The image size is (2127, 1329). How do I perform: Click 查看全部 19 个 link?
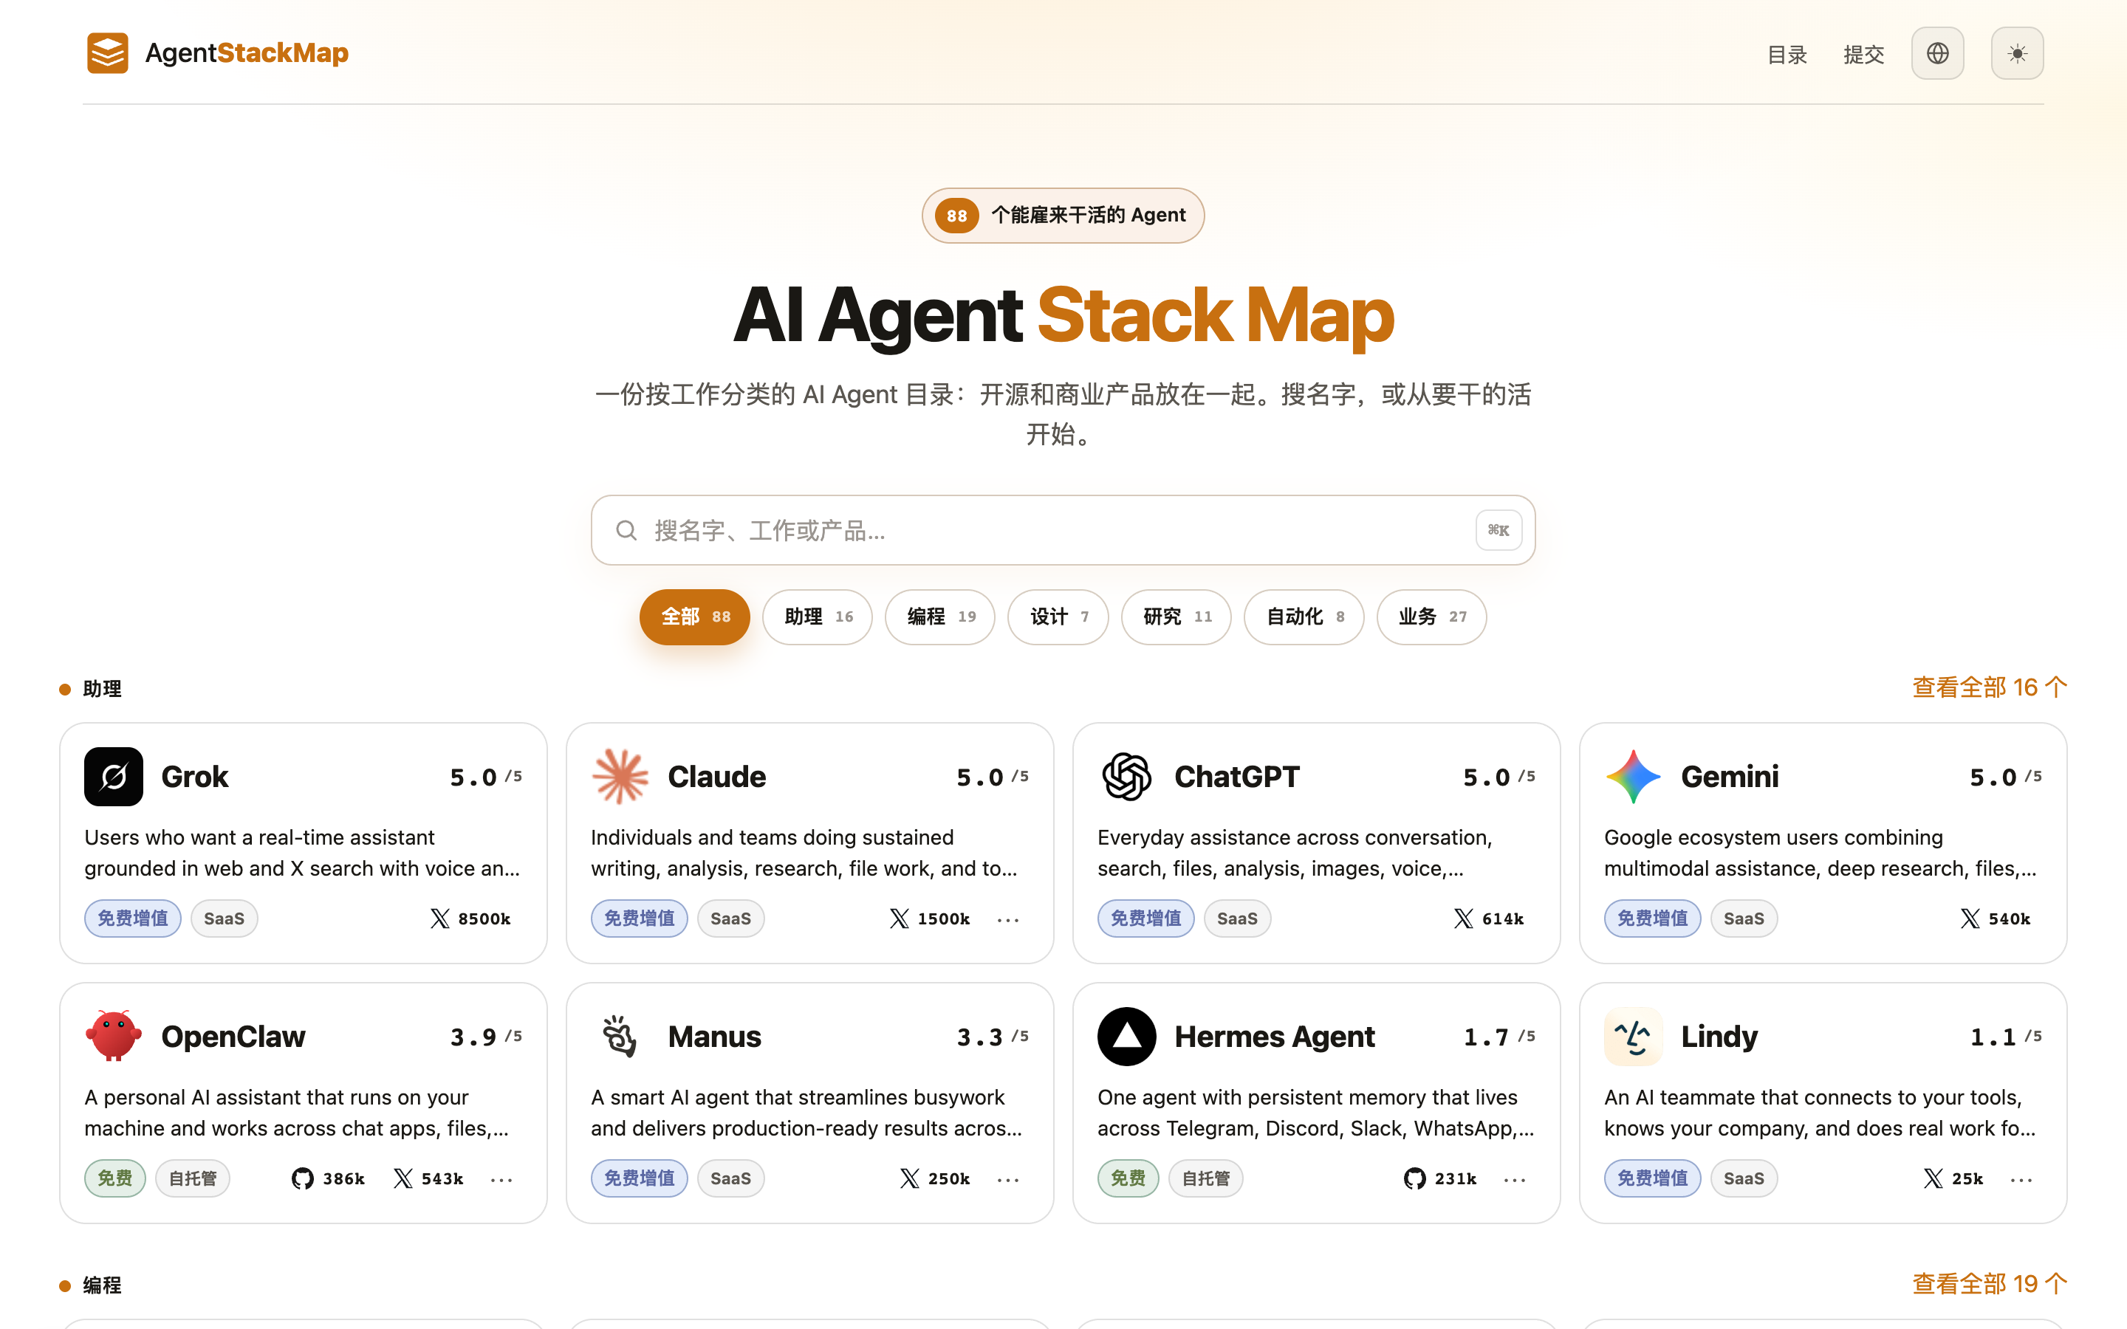[1989, 1284]
